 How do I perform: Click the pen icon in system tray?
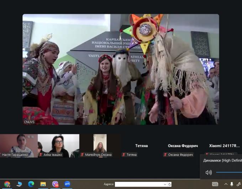pyautogui.click(x=238, y=184)
